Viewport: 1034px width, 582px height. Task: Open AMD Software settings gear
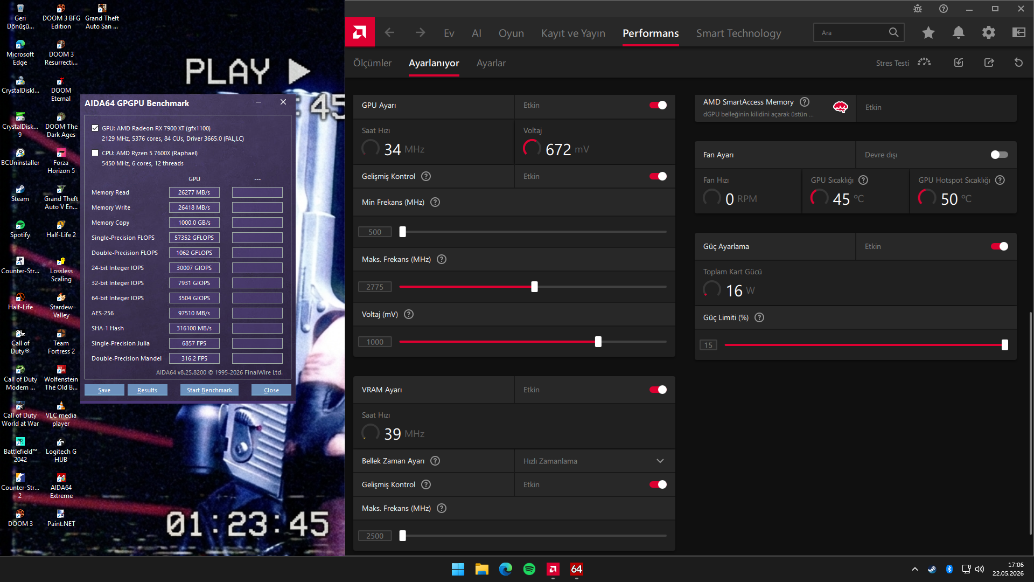click(x=989, y=33)
